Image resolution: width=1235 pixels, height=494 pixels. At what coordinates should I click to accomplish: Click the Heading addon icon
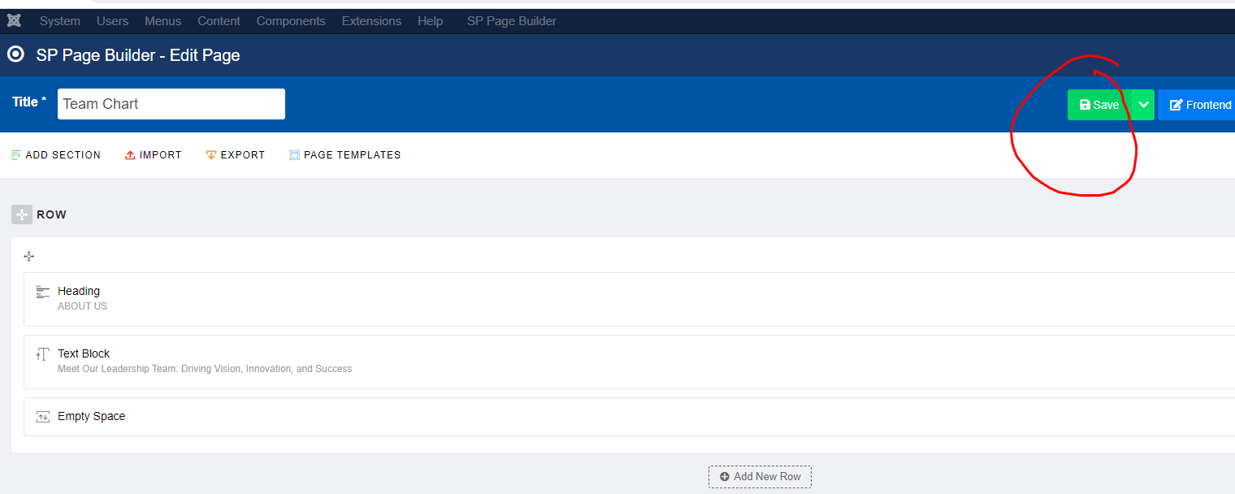click(43, 292)
